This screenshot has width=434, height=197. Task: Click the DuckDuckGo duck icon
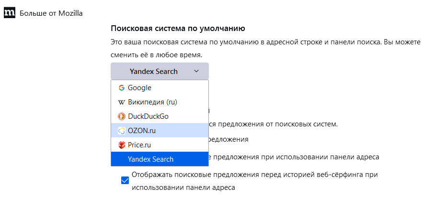(x=122, y=116)
